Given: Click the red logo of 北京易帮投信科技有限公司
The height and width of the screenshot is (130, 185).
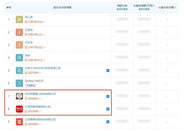Looking at the screenshot, I should pos(19,122).
